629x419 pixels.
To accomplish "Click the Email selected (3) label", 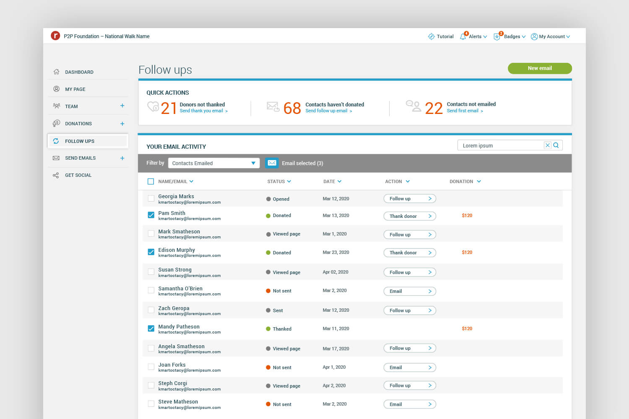I will click(x=302, y=163).
